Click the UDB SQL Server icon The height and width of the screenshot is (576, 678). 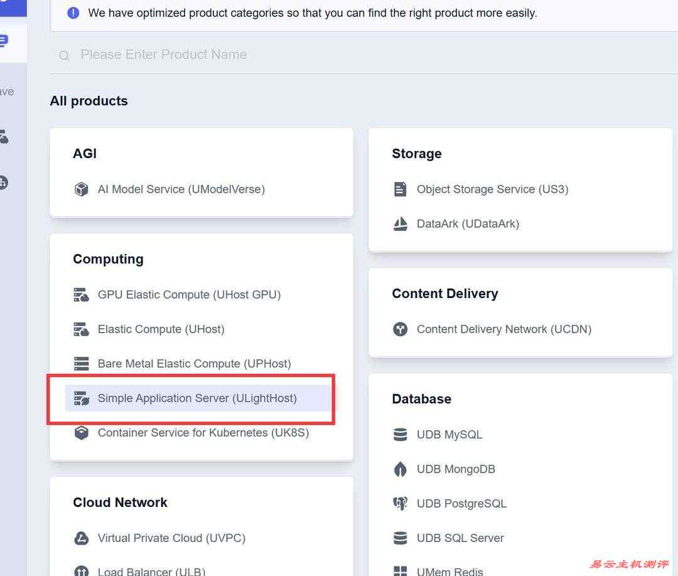point(400,538)
